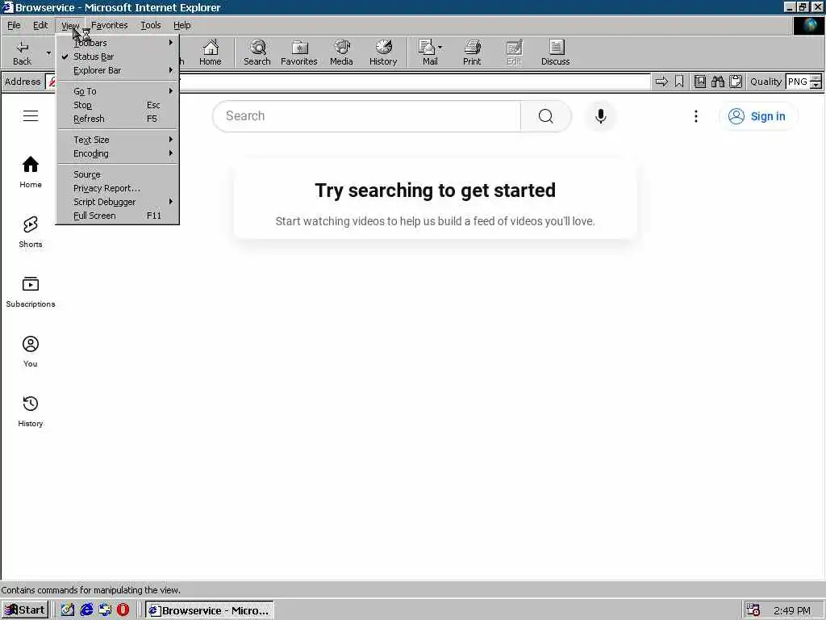Expand the Go To submenu
Viewport: 826px width, 620px height.
(x=118, y=91)
